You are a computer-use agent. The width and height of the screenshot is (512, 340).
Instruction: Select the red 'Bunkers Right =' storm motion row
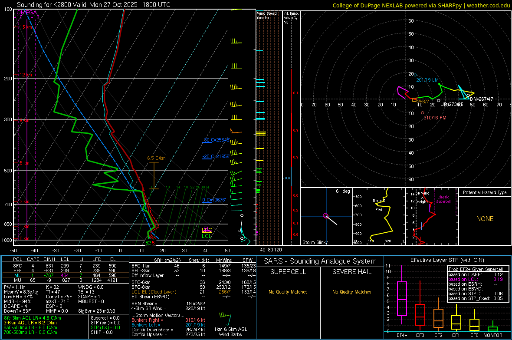pos(168,320)
